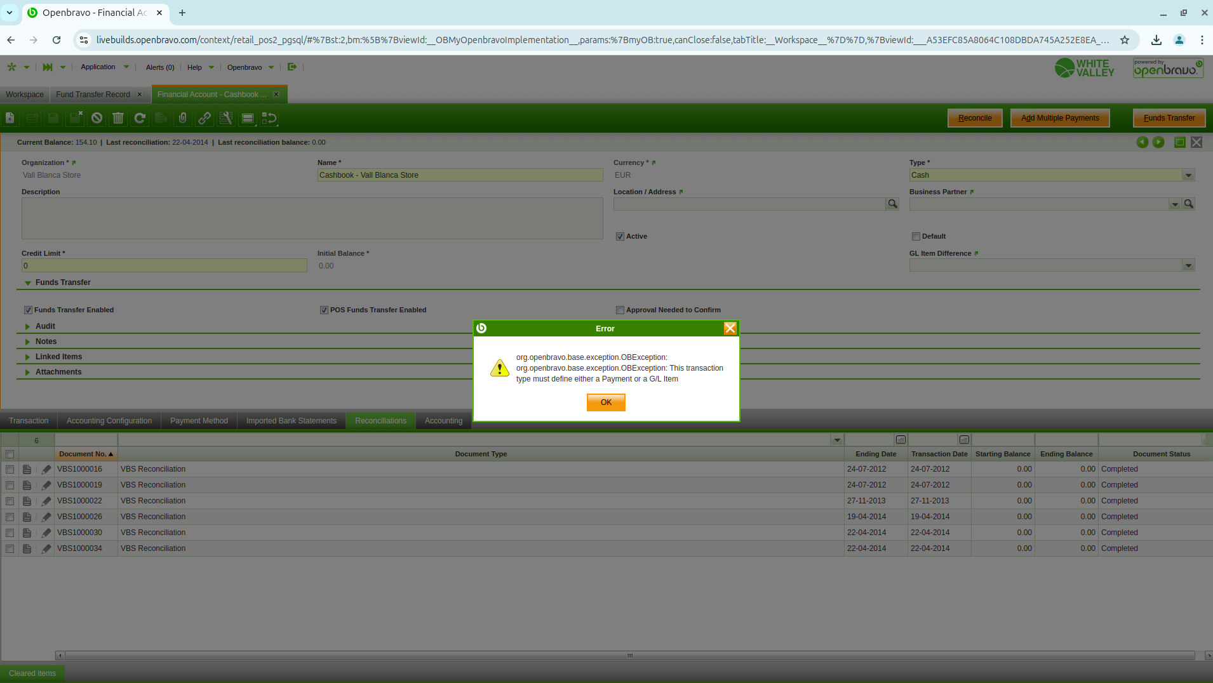
Task: Toggle the Active checkbox
Action: point(620,237)
